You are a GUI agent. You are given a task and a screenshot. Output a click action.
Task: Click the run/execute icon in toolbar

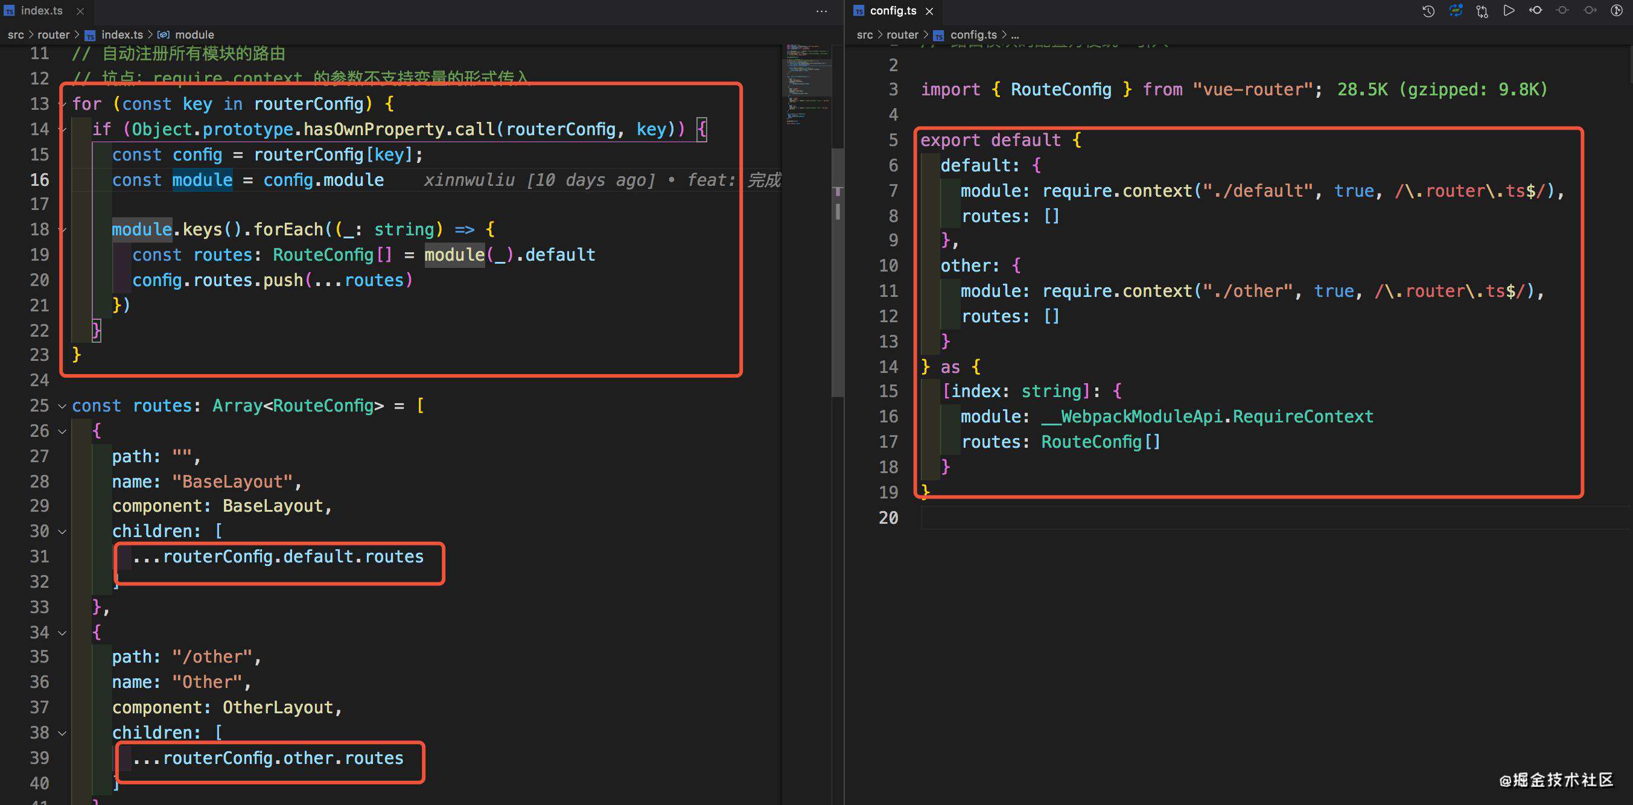pyautogui.click(x=1508, y=13)
